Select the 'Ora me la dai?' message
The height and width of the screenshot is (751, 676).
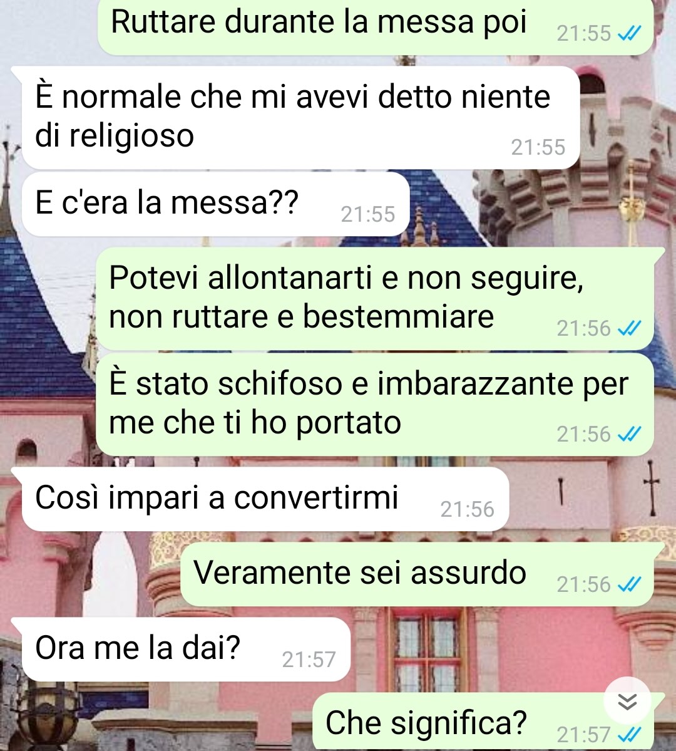point(187,649)
